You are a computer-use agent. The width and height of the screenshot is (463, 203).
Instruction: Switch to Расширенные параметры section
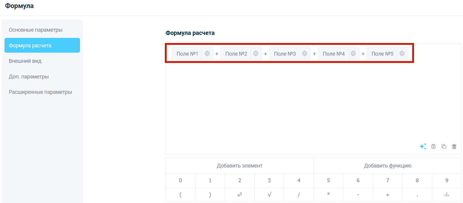[x=42, y=92]
